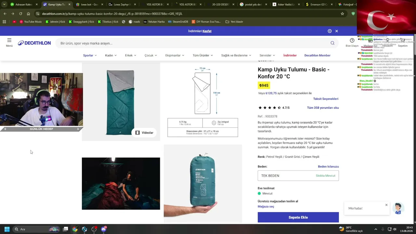The height and width of the screenshot is (234, 416).
Task: Open YouTube Music bookmark
Action: click(31, 22)
